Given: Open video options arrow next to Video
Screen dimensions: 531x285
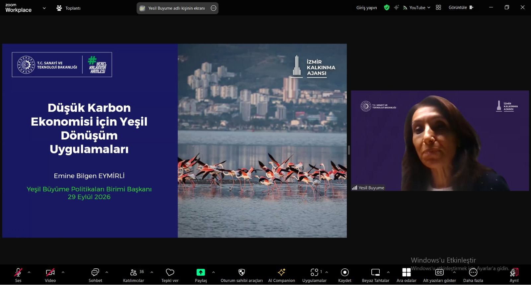Looking at the screenshot, I should (x=63, y=272).
